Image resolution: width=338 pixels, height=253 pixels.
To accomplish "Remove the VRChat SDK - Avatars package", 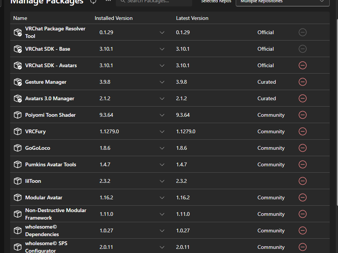I will pos(302,65).
